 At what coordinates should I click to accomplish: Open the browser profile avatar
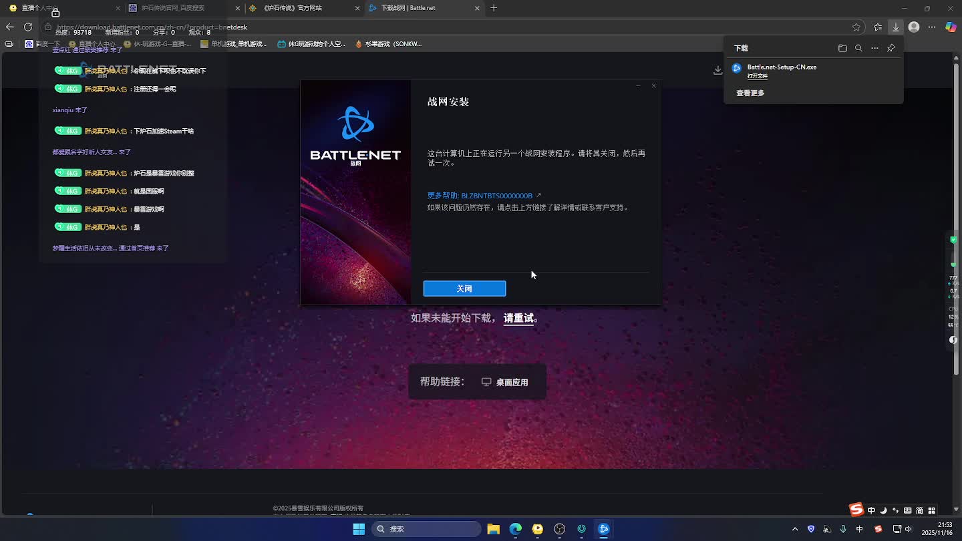point(914,27)
